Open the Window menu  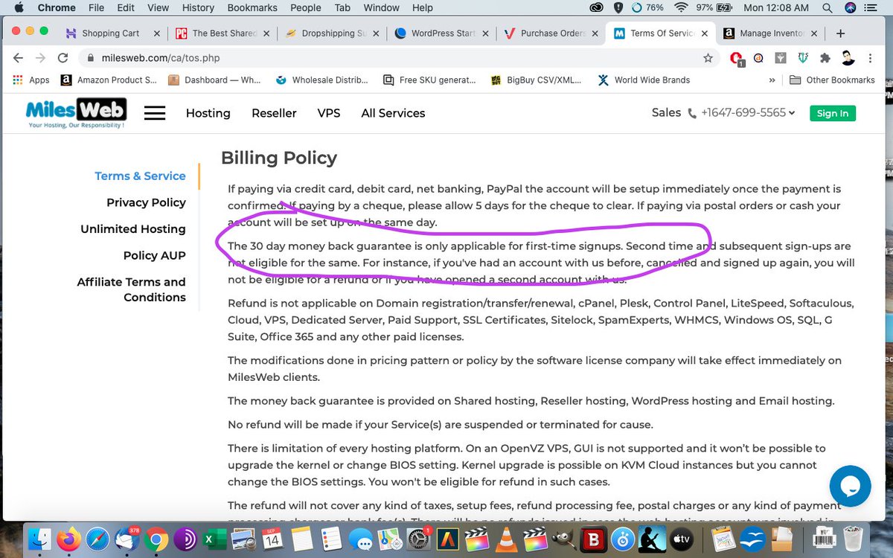pyautogui.click(x=381, y=7)
